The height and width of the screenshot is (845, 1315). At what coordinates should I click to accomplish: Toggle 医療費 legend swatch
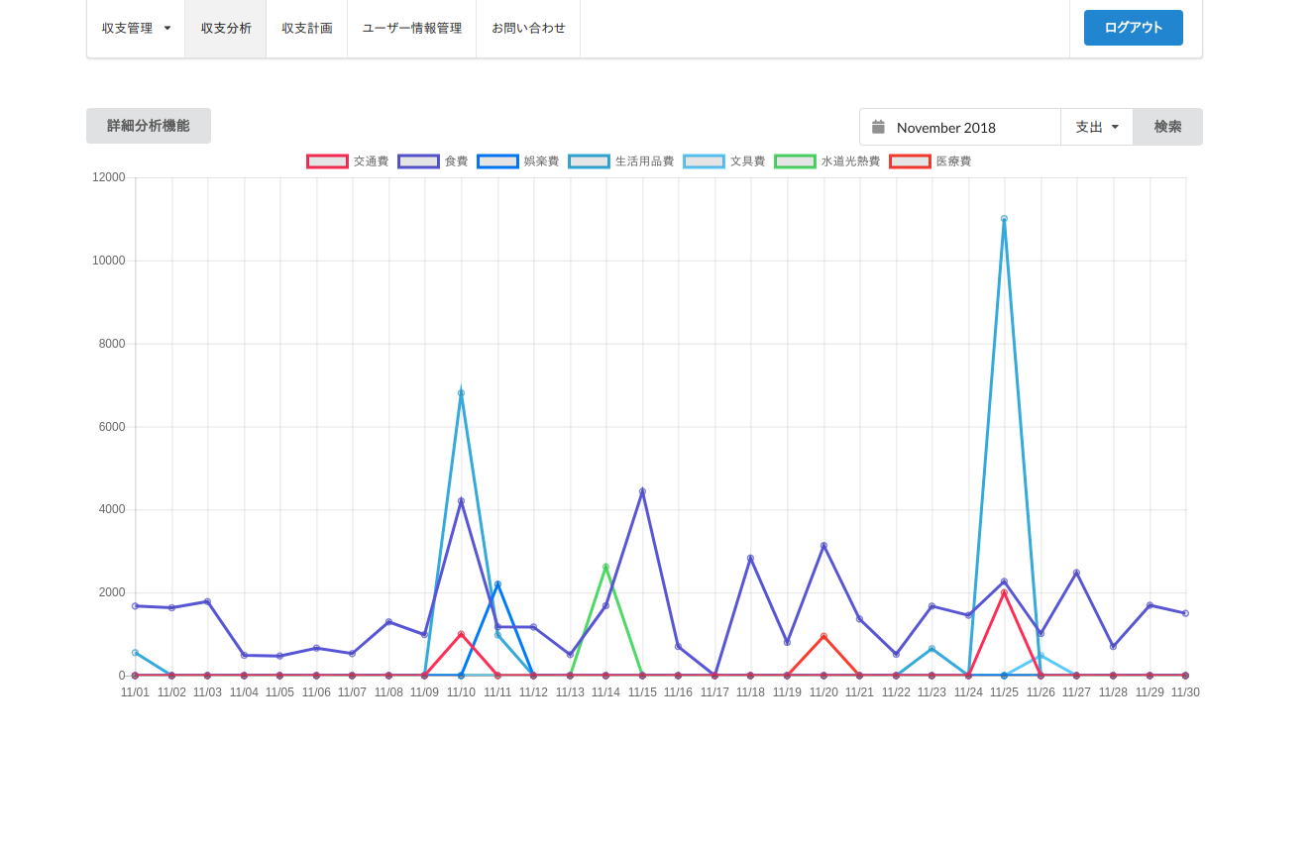point(910,161)
